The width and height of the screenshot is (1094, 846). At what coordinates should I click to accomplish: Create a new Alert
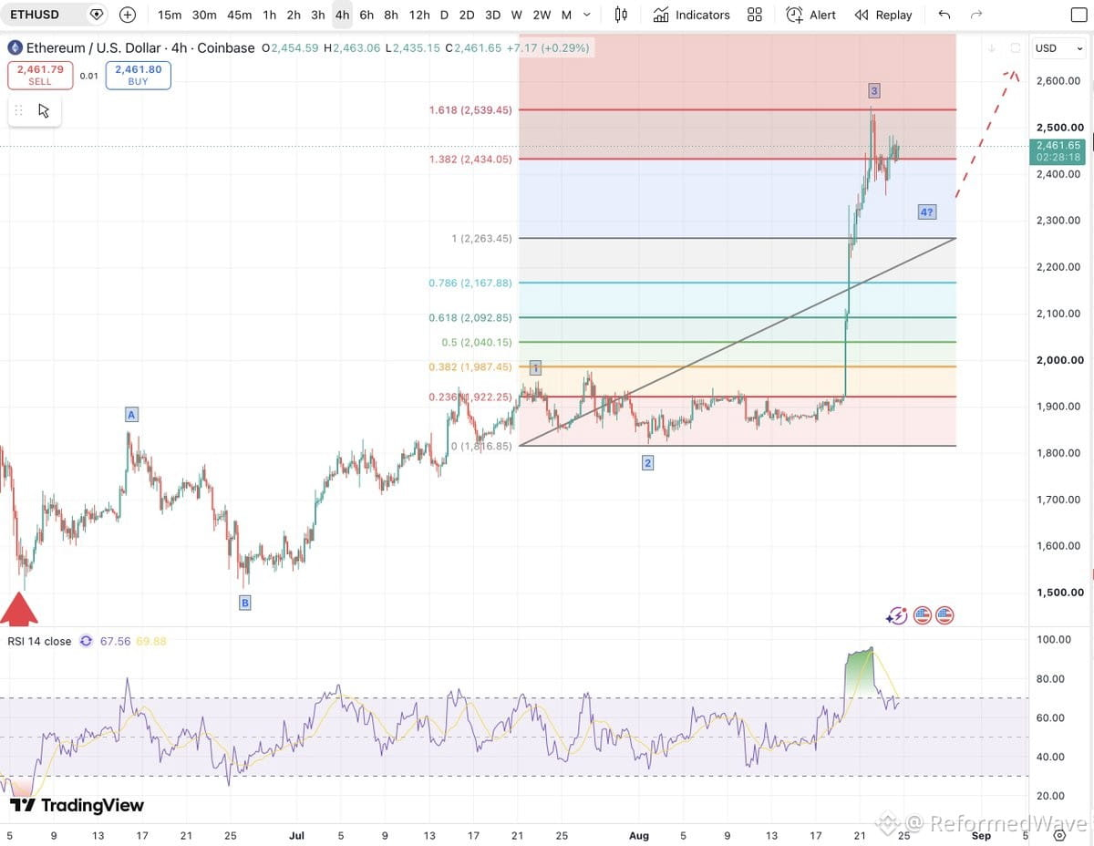pos(810,15)
